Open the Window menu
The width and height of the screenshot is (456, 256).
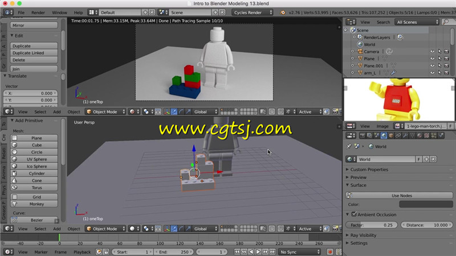[59, 13]
